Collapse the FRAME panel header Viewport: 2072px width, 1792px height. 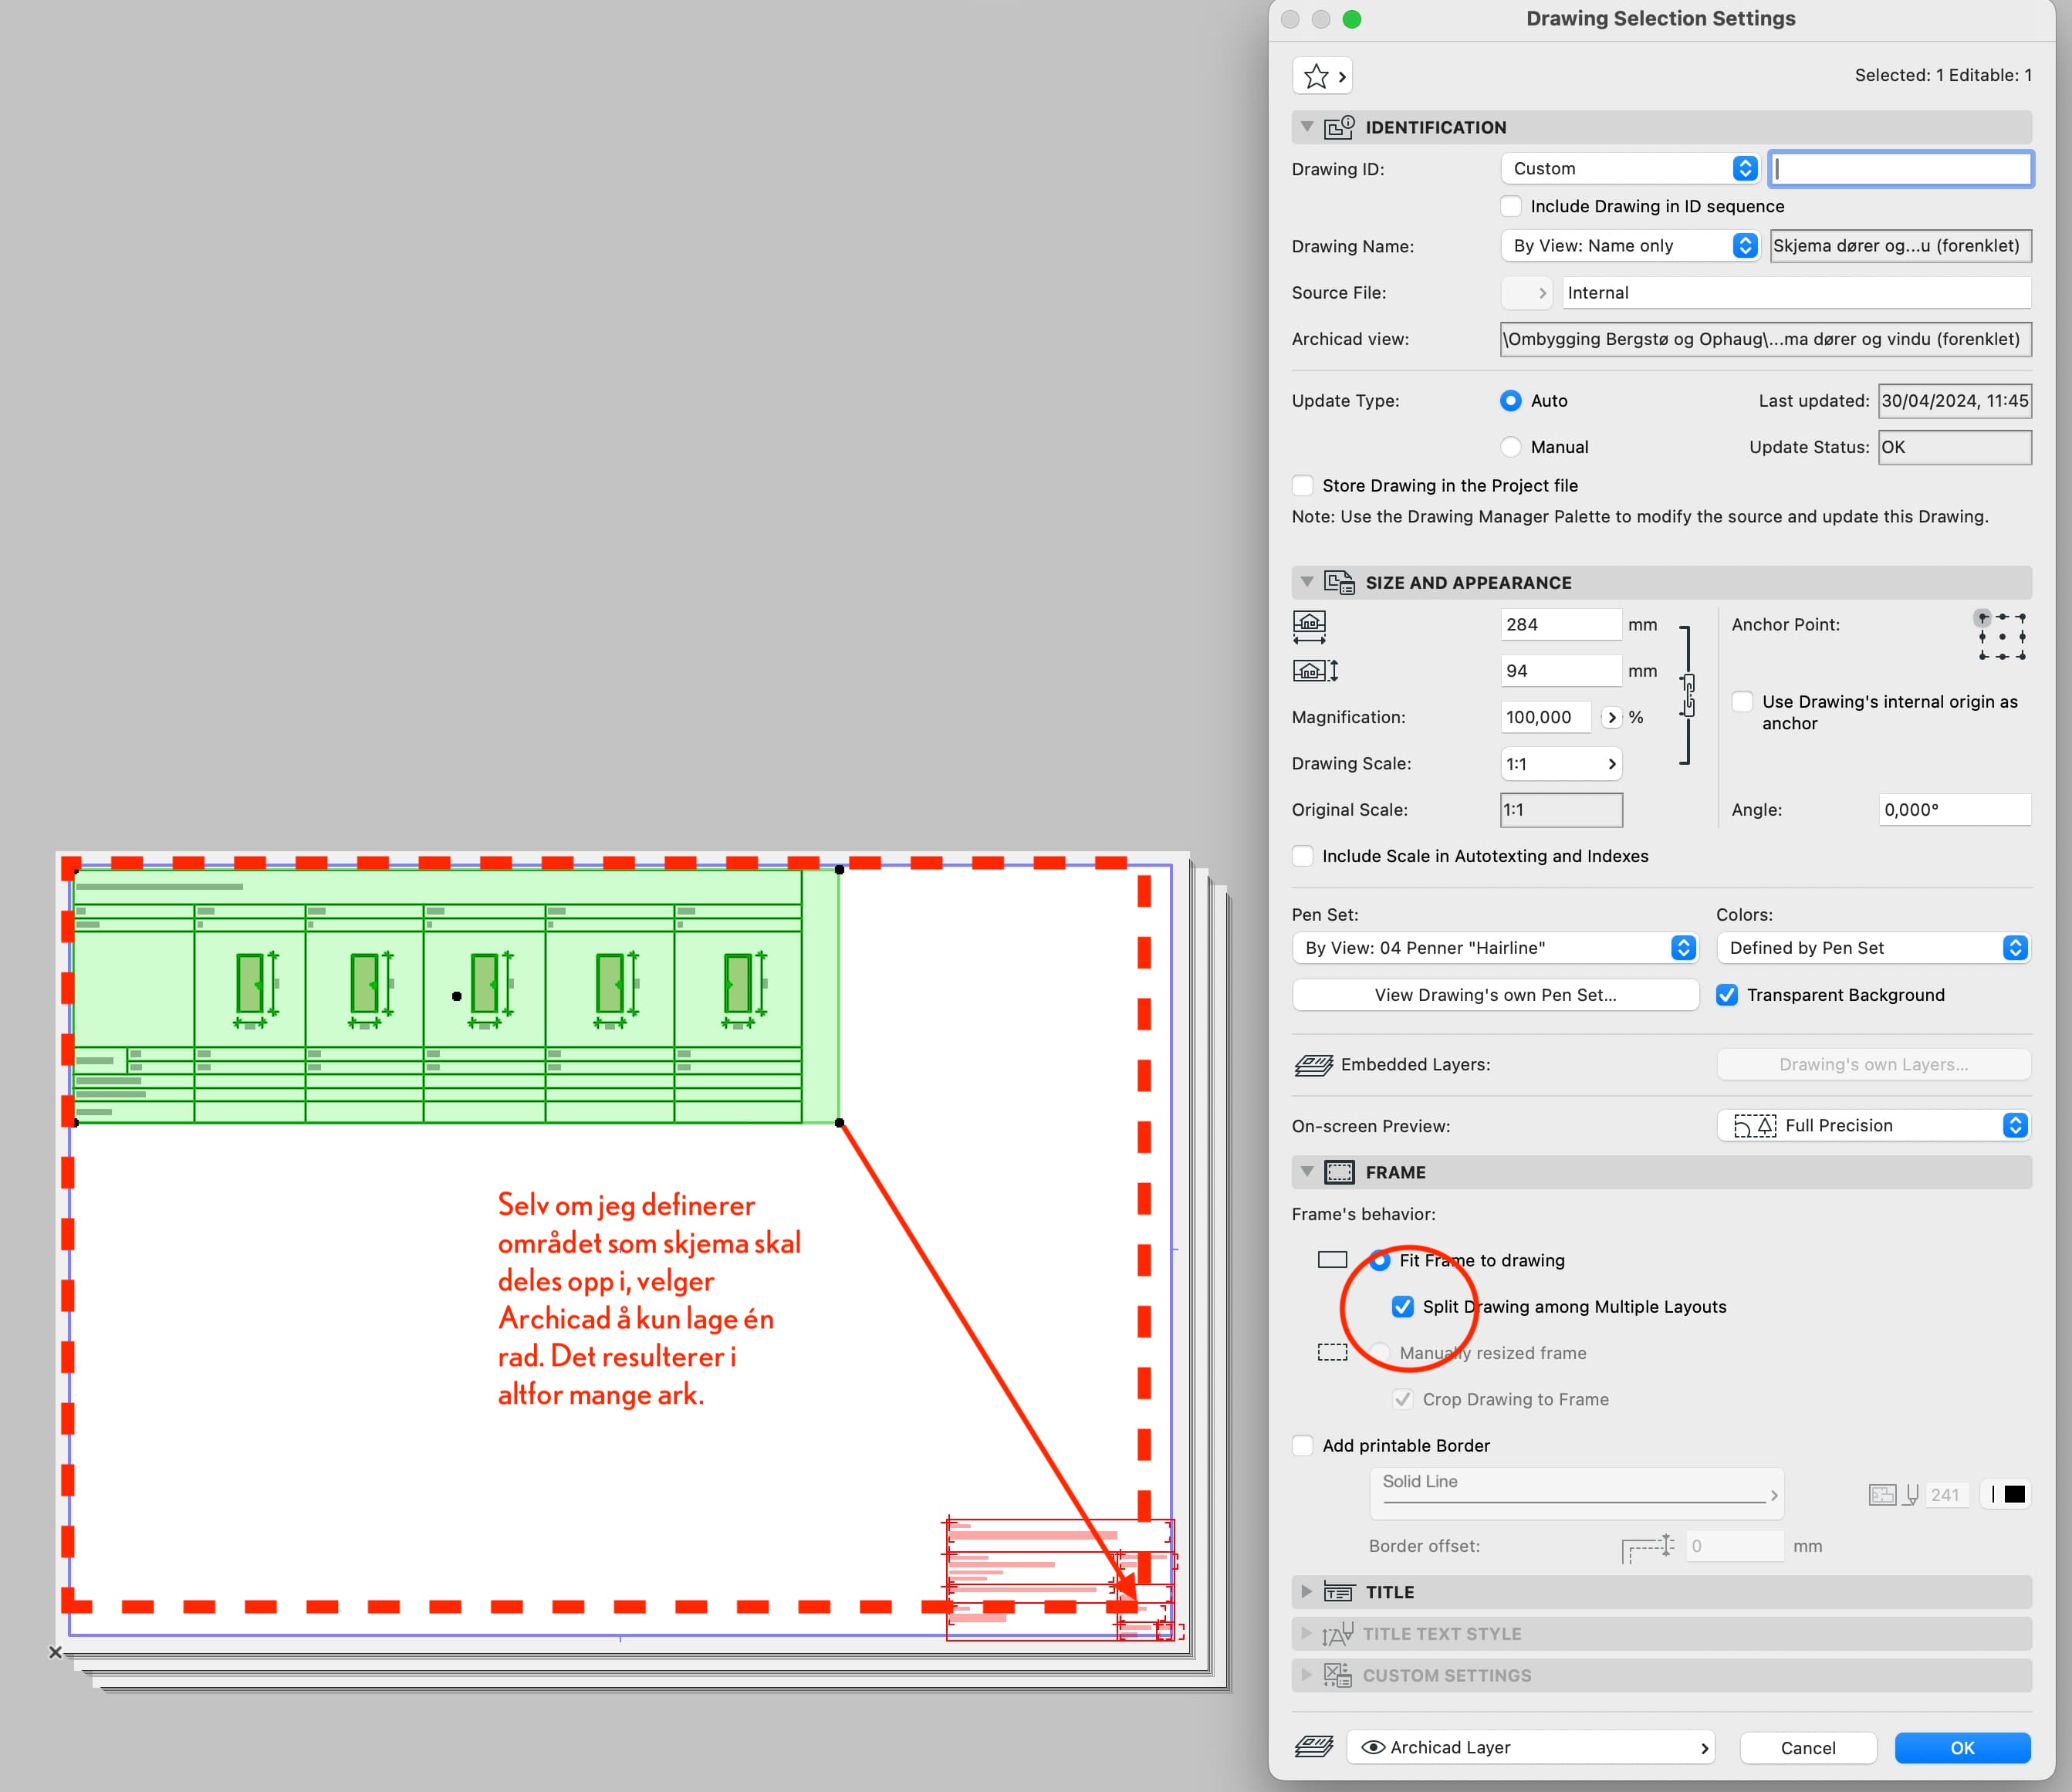click(1306, 1172)
